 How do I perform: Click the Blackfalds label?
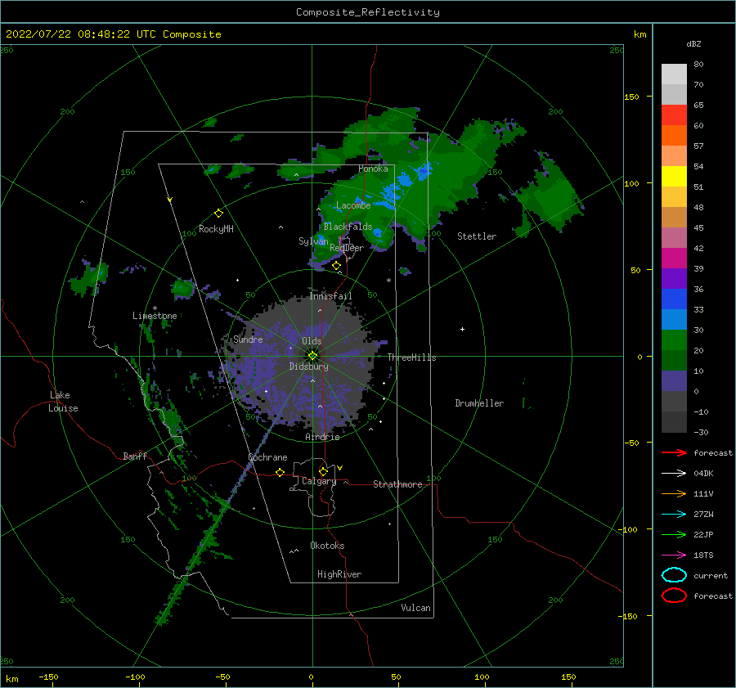point(348,227)
